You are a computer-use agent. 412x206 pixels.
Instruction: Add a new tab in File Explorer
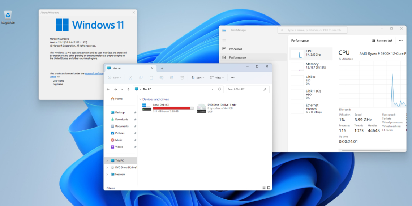point(162,68)
